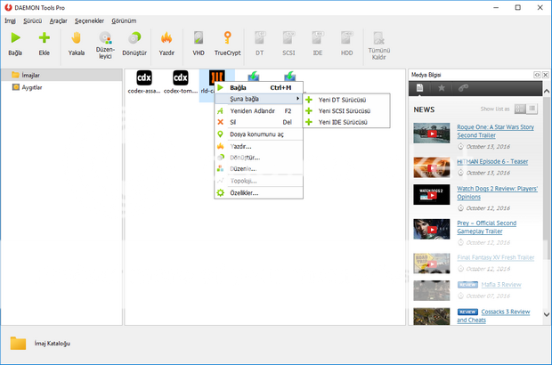This screenshot has width=552, height=365.
Task: Open the Seçenekler menu
Action: 89,20
